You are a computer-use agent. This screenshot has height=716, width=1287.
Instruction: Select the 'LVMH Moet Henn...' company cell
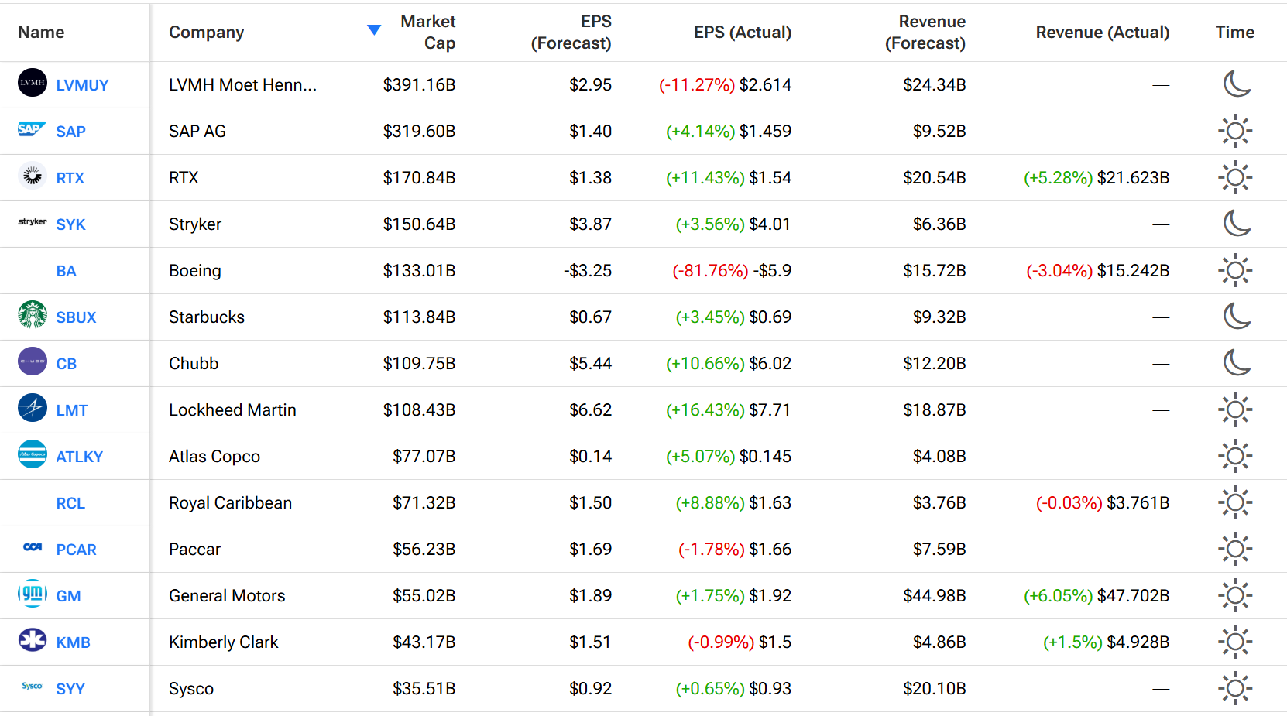pos(243,85)
